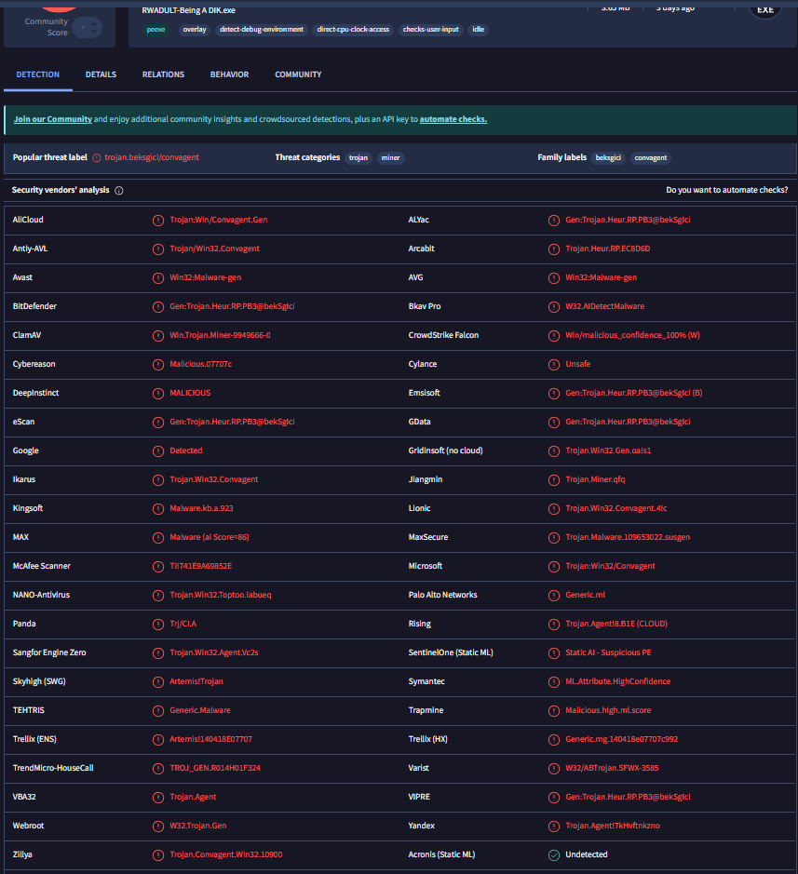This screenshot has width=798, height=874.
Task: Click the Microsoft detection alert icon
Action: (554, 567)
